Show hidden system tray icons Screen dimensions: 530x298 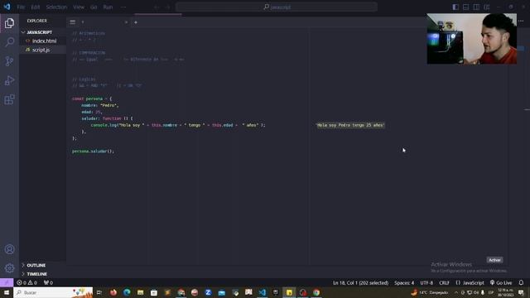(456, 292)
